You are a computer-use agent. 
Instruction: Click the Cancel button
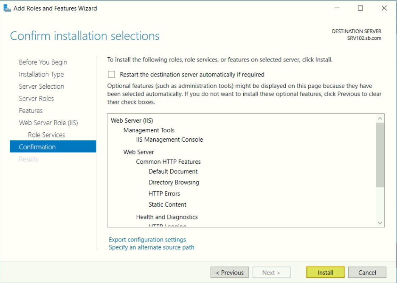367,272
